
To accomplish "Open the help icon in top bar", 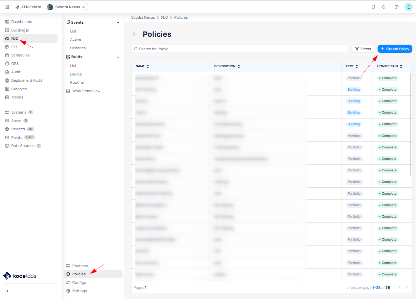I will tap(397, 7).
